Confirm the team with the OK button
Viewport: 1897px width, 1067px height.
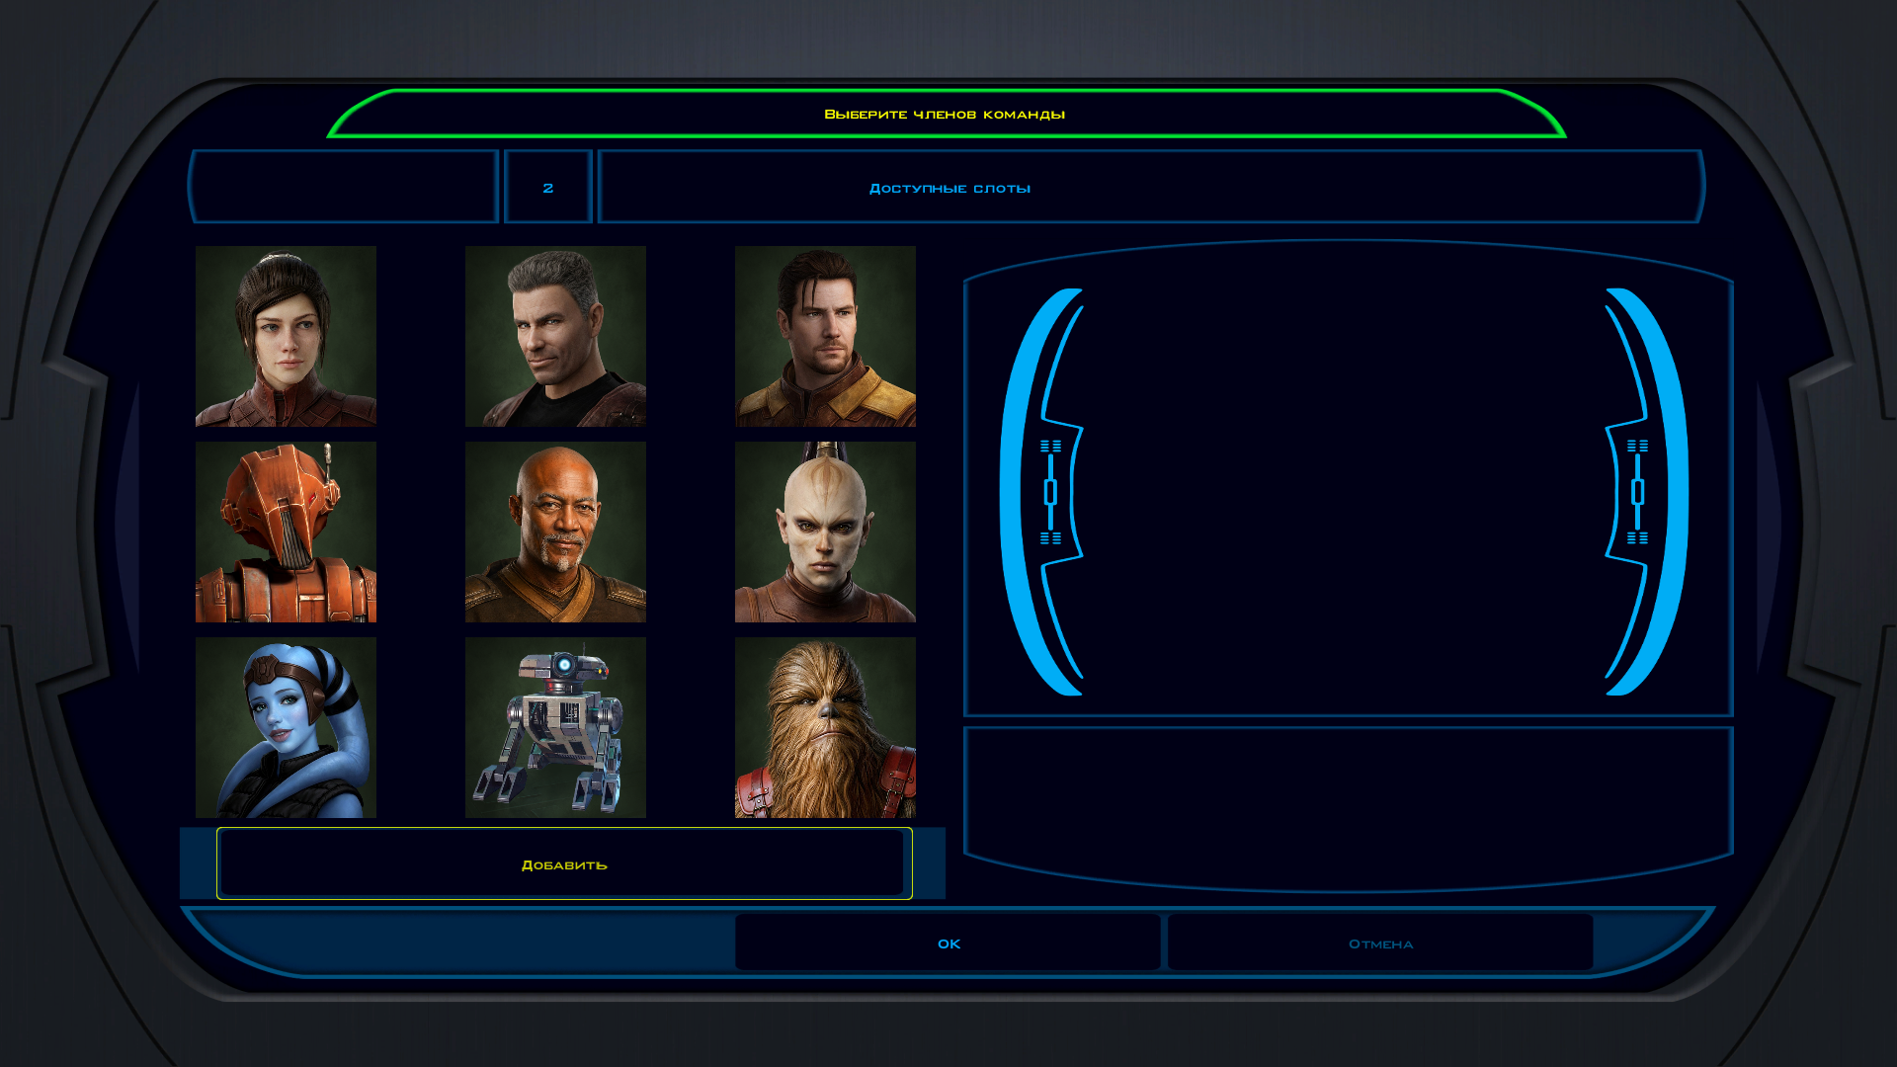[948, 943]
